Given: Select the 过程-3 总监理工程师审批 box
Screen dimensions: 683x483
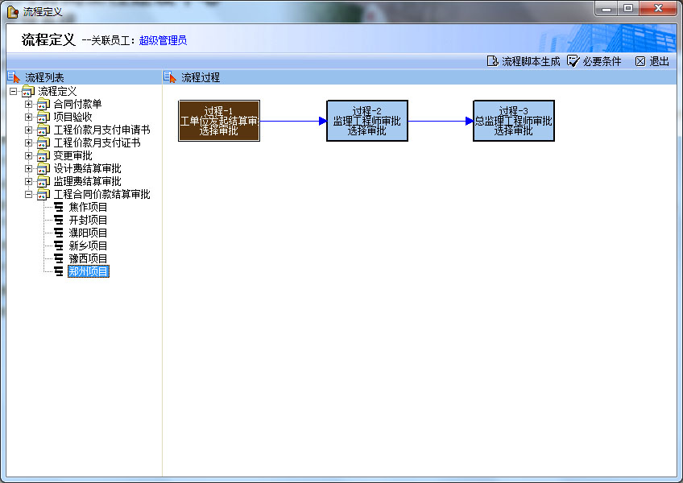Looking at the screenshot, I should pyautogui.click(x=514, y=121).
